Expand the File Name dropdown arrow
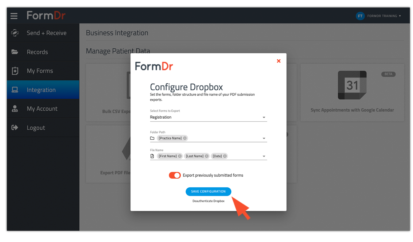 pyautogui.click(x=264, y=156)
